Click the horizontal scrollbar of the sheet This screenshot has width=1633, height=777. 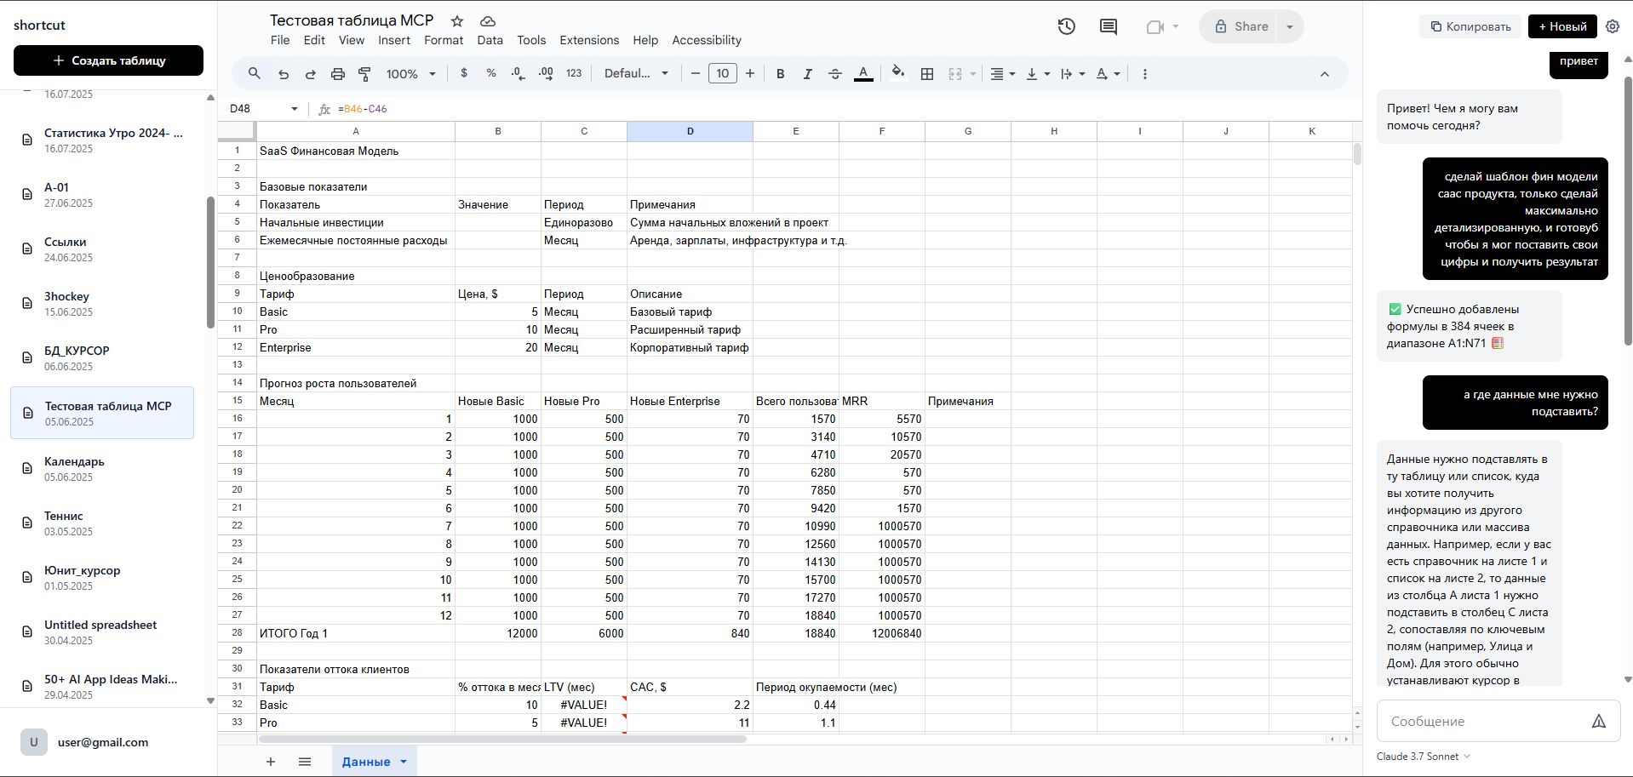coord(503,739)
